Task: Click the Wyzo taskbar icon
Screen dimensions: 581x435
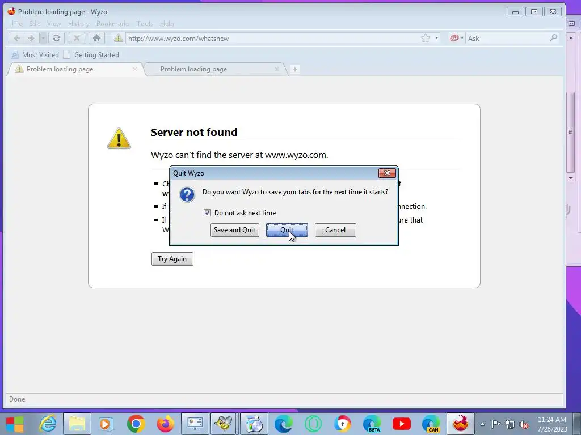Action: [x=461, y=424]
